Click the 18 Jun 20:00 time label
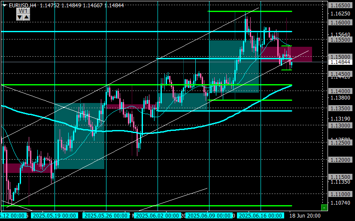The height and width of the screenshot is (221, 355). pyautogui.click(x=305, y=215)
